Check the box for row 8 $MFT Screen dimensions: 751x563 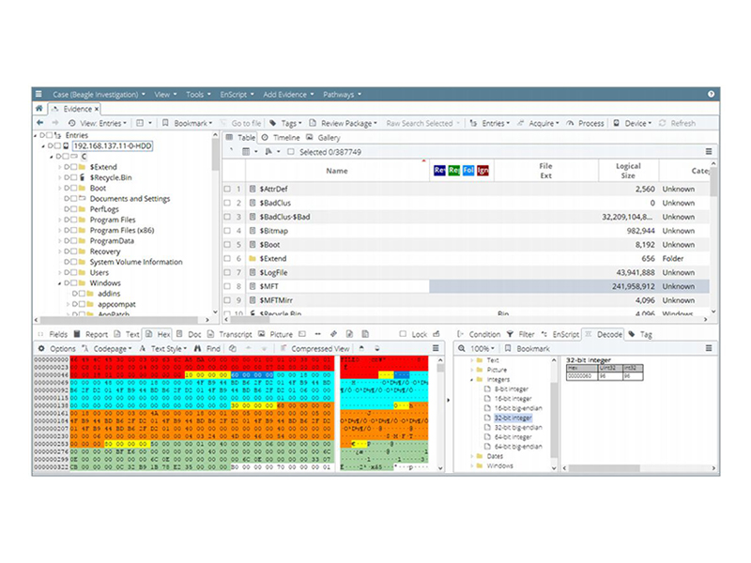[x=227, y=286]
